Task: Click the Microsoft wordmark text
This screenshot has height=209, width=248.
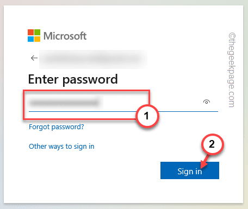Action: 65,36
